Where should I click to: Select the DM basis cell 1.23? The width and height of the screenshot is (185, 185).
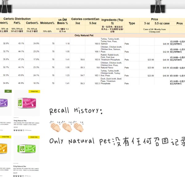(63, 73)
